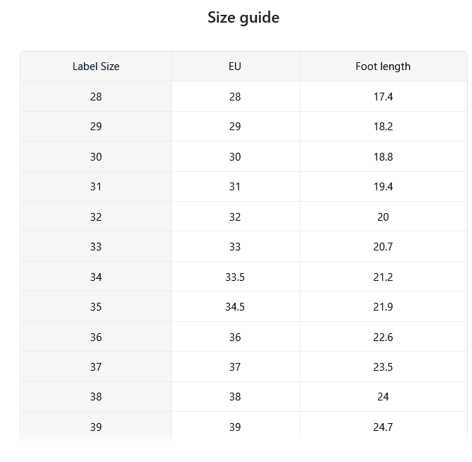Click the EU column header

pos(235,67)
